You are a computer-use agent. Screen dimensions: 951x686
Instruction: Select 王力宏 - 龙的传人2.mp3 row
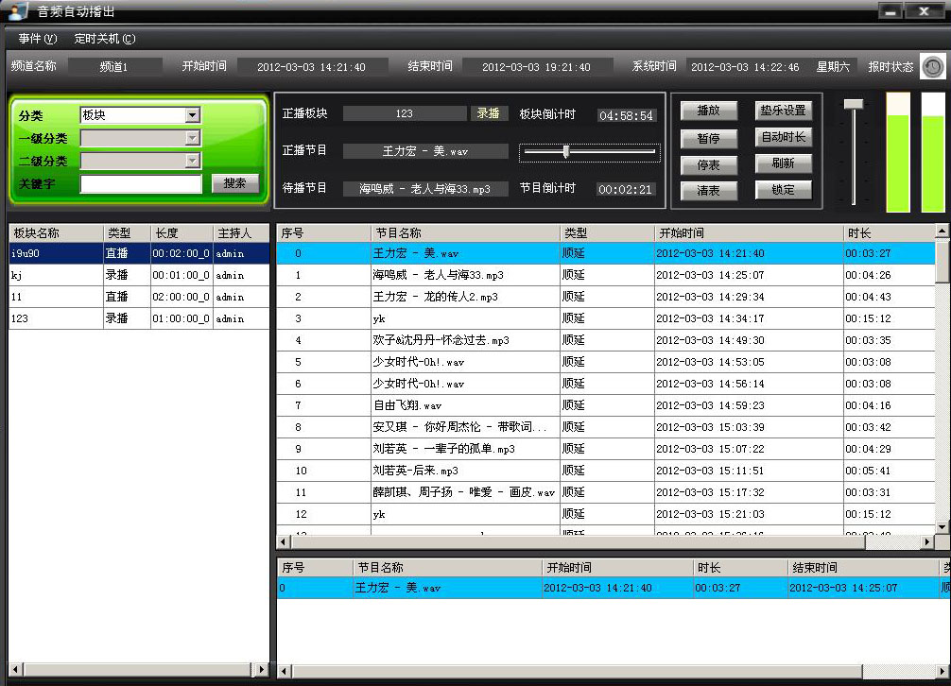606,297
